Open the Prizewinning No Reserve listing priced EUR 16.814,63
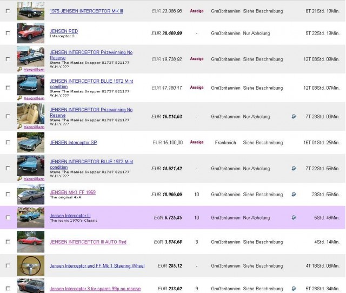The height and width of the screenshot is (293, 346). tap(91, 112)
